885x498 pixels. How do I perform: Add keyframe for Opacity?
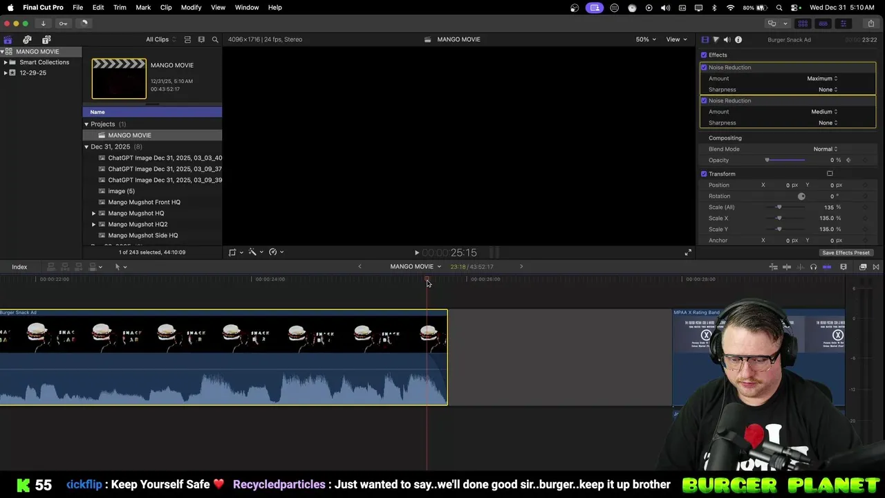(x=864, y=160)
